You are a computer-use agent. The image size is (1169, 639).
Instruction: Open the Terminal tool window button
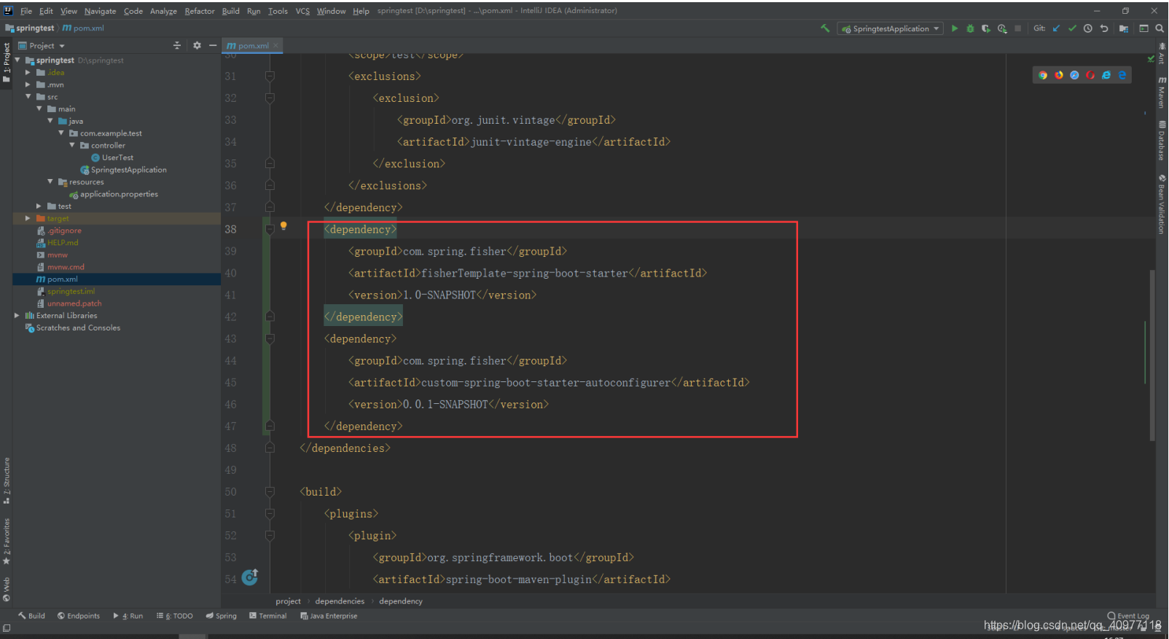coord(267,616)
